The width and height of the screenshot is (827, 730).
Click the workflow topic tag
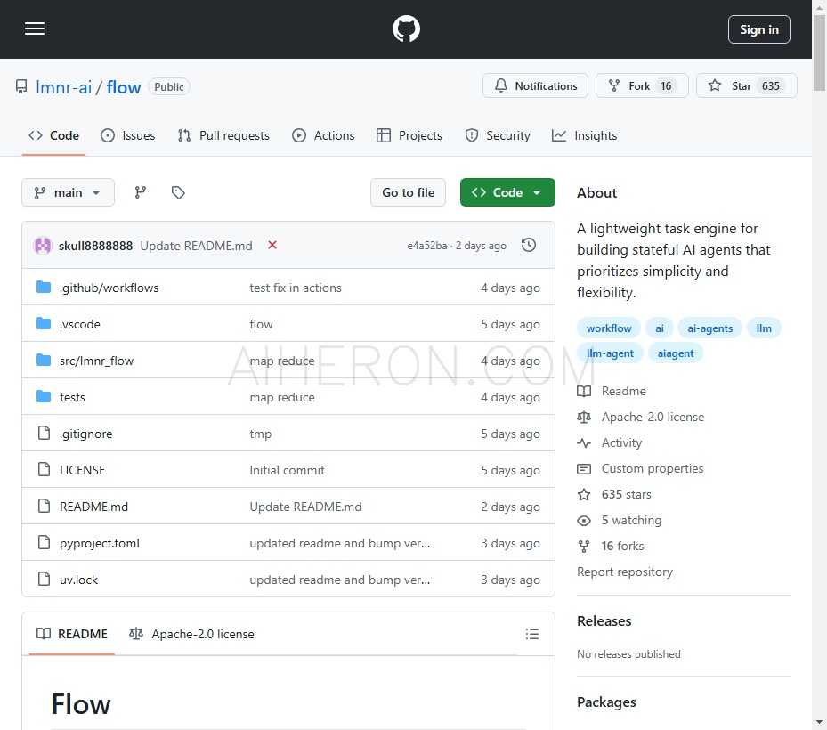(x=609, y=328)
